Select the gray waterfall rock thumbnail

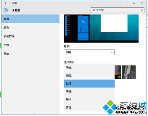[129, 72]
